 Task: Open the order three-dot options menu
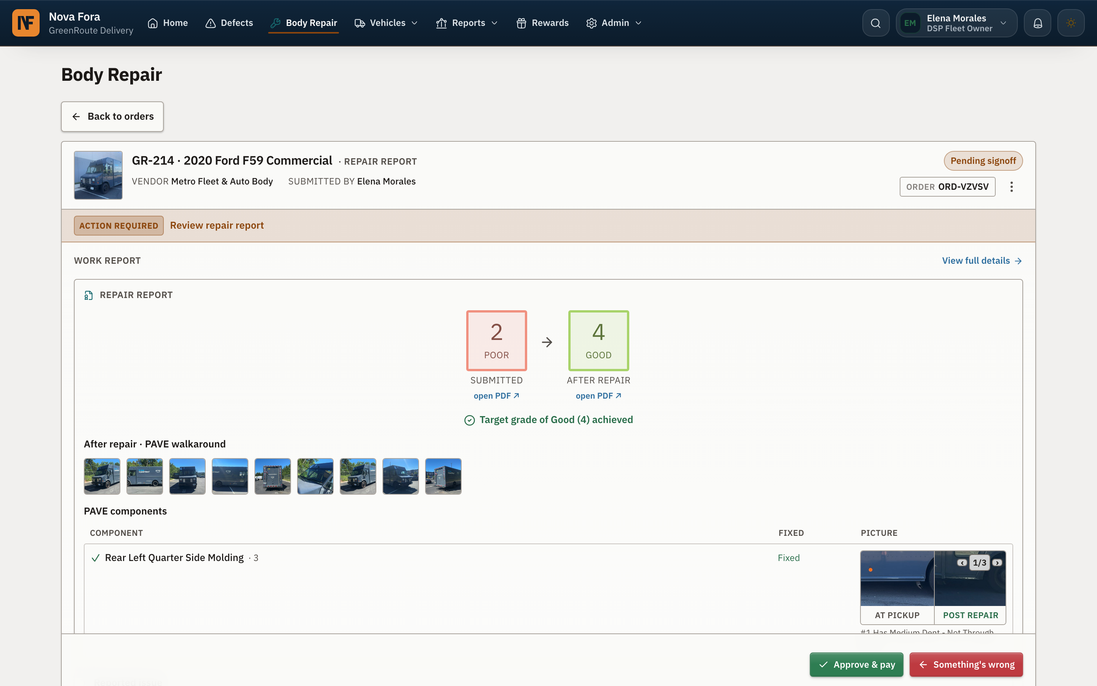(x=1011, y=187)
